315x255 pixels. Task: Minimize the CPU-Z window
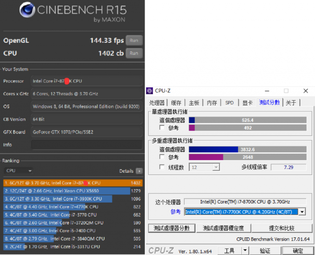pyautogui.click(x=267, y=91)
